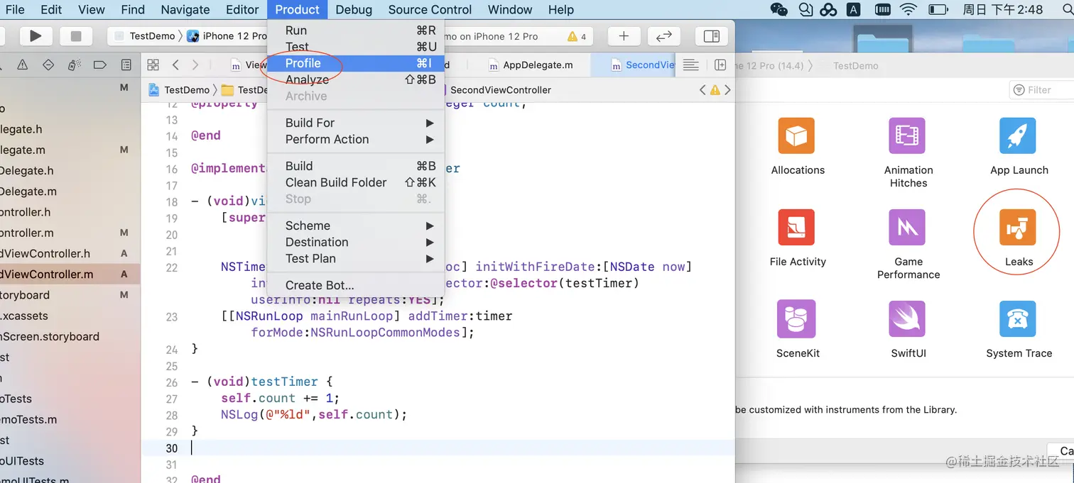
Task: Choose the Leaks instrument template
Action: pyautogui.click(x=1019, y=238)
